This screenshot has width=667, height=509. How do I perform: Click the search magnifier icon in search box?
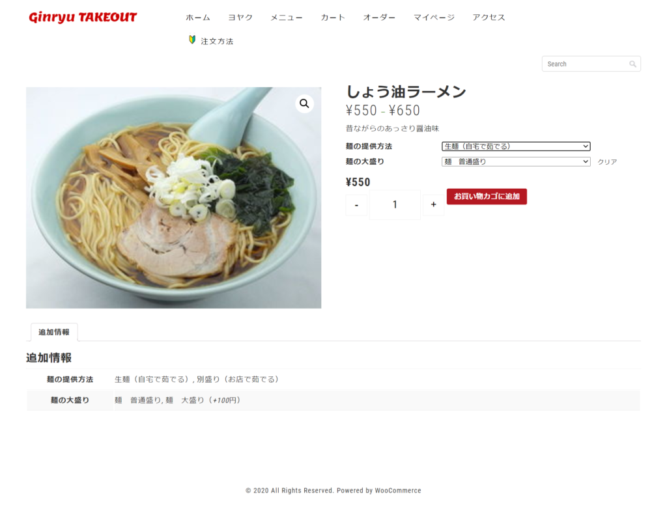[632, 64]
